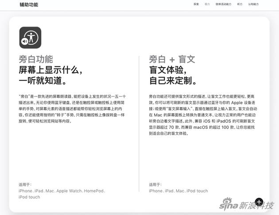The image size is (279, 215).
Task: Navigate to the 认知能力 tab
Action: point(253,4)
